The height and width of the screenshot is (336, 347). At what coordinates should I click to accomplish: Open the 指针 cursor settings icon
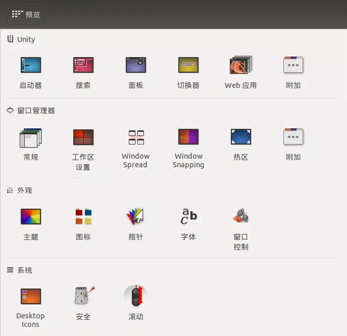click(x=135, y=216)
